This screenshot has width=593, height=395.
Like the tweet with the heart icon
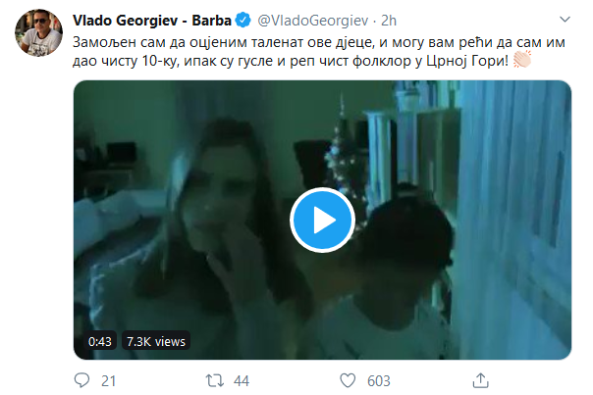[347, 379]
